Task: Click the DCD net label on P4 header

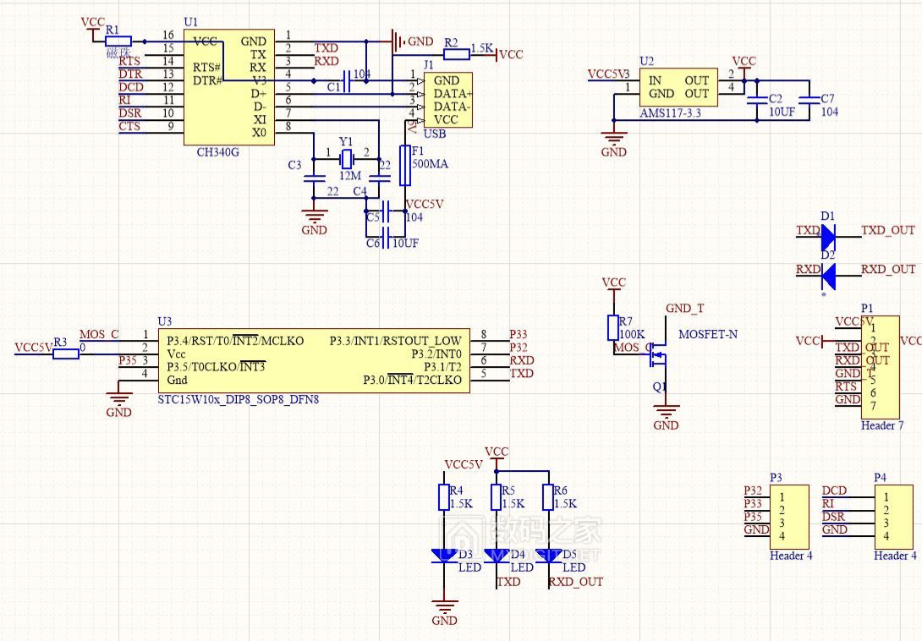Action: pyautogui.click(x=834, y=490)
